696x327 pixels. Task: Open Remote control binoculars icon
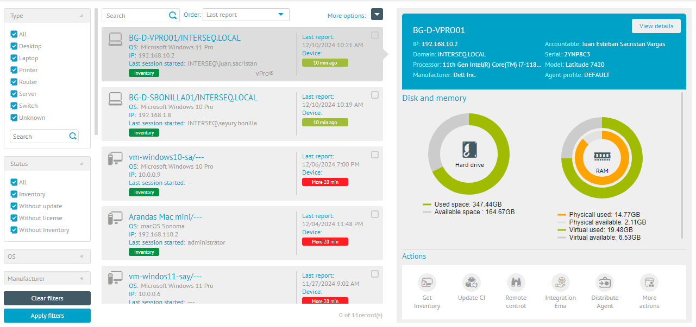(516, 283)
